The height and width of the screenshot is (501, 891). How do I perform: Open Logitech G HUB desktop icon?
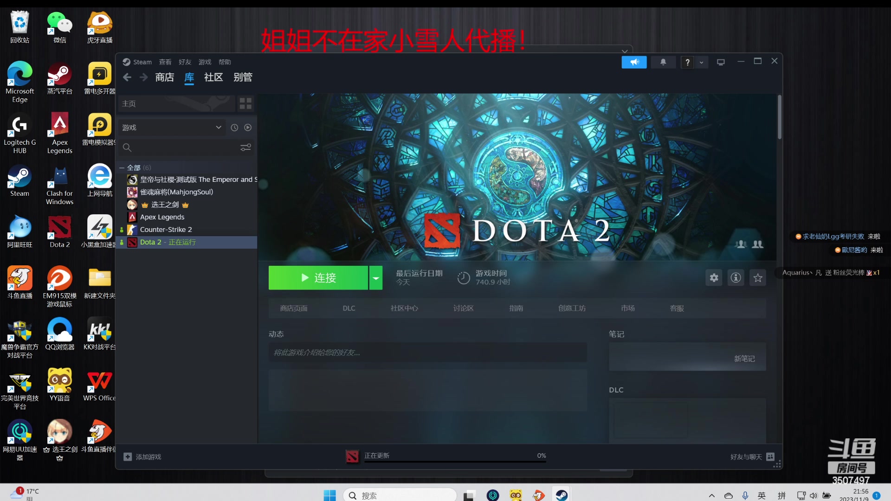pyautogui.click(x=20, y=134)
